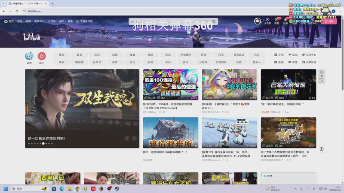This screenshot has width=344, height=193.
Task: Click the Chrome taskbar icon
Action: pos(77,189)
